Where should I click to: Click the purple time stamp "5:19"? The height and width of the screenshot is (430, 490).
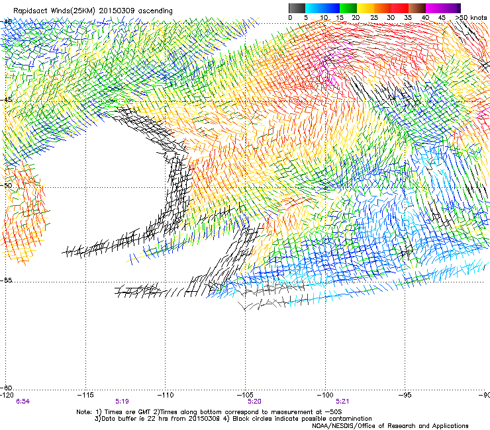pyautogui.click(x=122, y=402)
